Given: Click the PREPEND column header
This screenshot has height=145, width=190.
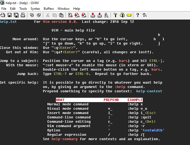Looking at the screenshot, I should tap(111, 100).
